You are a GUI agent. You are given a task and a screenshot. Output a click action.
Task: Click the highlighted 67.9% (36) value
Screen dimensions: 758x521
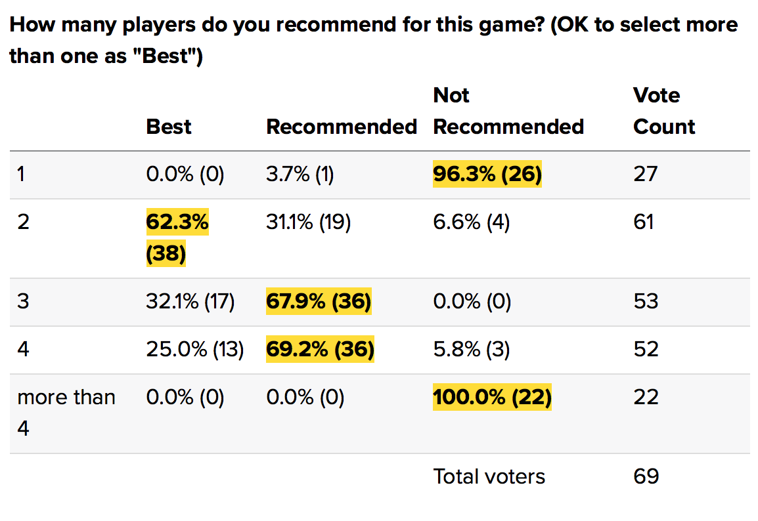pyautogui.click(x=319, y=301)
